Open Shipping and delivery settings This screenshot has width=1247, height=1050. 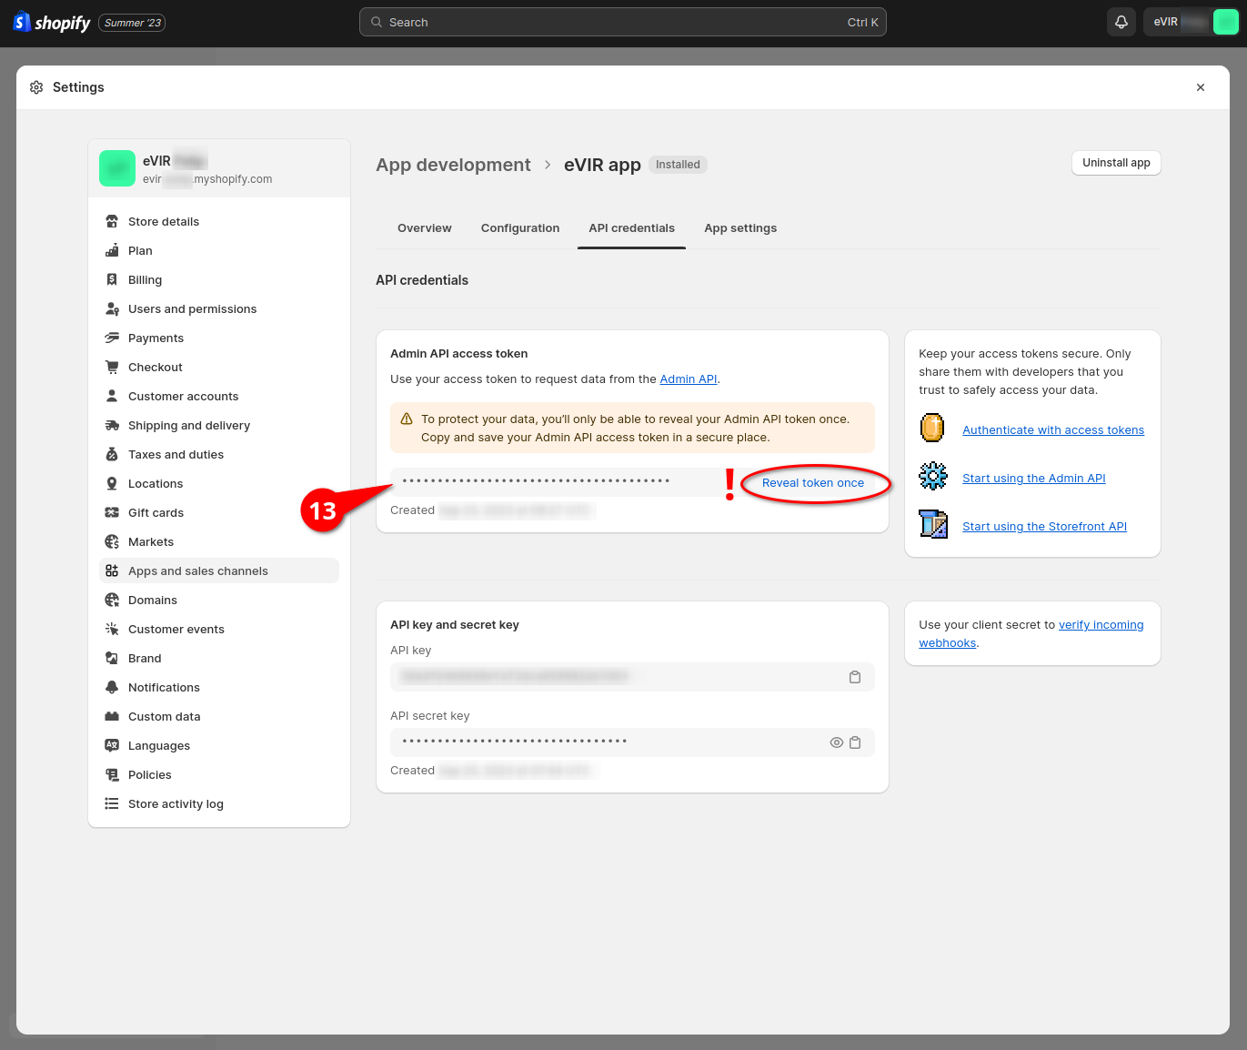pyautogui.click(x=219, y=425)
